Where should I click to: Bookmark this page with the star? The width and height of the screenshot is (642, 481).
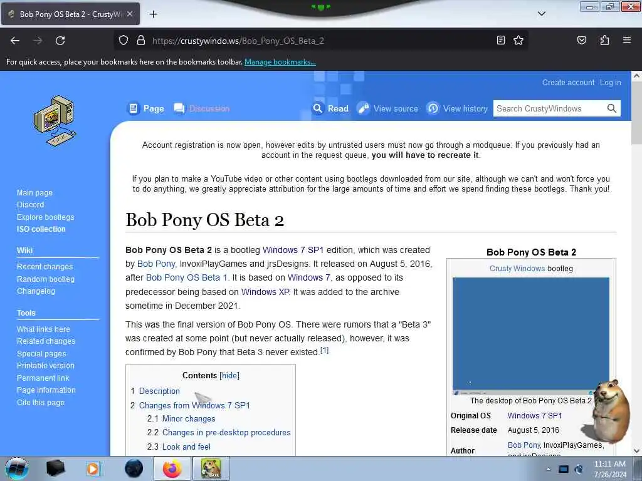coord(518,40)
